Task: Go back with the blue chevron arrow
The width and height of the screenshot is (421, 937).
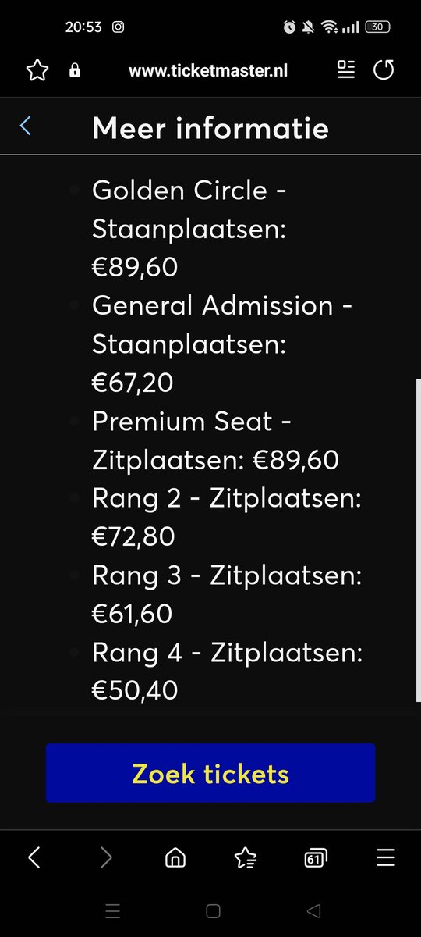Action: (x=26, y=126)
